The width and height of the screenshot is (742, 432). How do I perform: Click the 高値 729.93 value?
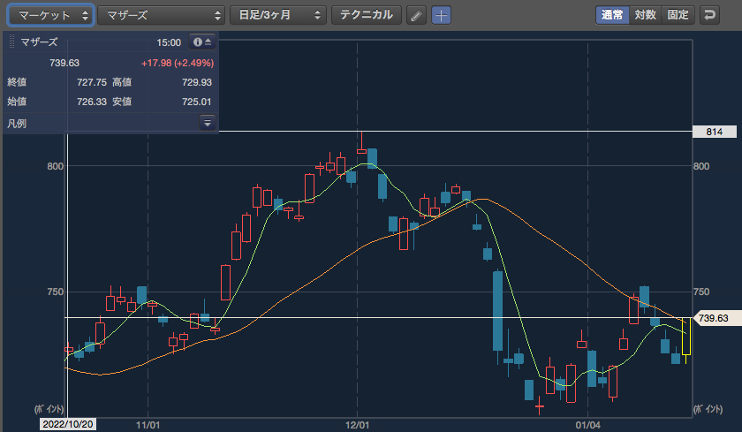pos(197,82)
